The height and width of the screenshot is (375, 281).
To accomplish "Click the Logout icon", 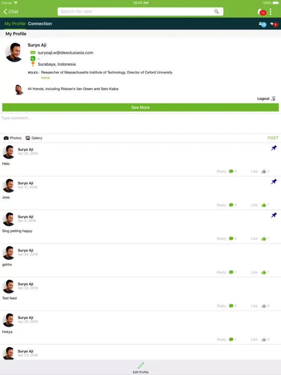I will [x=273, y=99].
